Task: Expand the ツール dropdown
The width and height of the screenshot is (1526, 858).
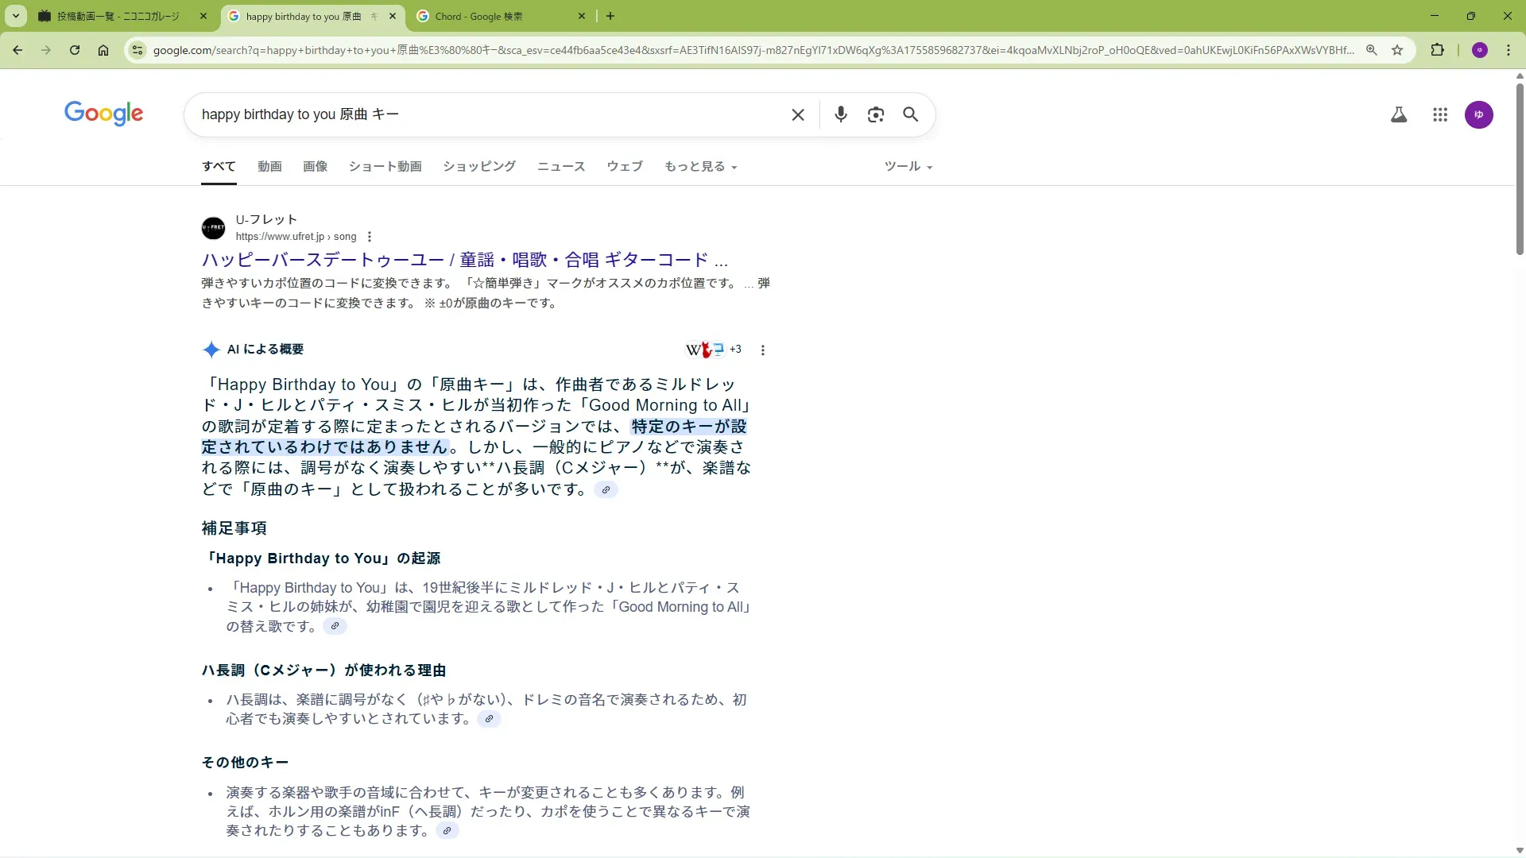Action: pos(908,167)
